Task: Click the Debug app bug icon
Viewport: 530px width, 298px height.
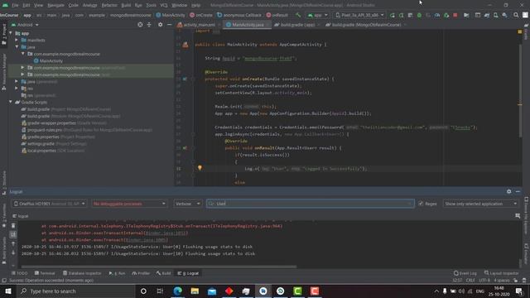Action: point(419,15)
